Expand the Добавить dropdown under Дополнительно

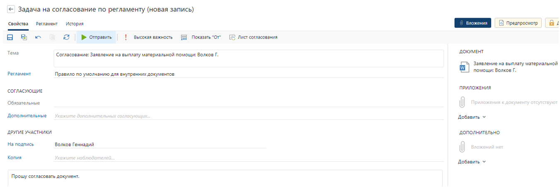(x=472, y=162)
